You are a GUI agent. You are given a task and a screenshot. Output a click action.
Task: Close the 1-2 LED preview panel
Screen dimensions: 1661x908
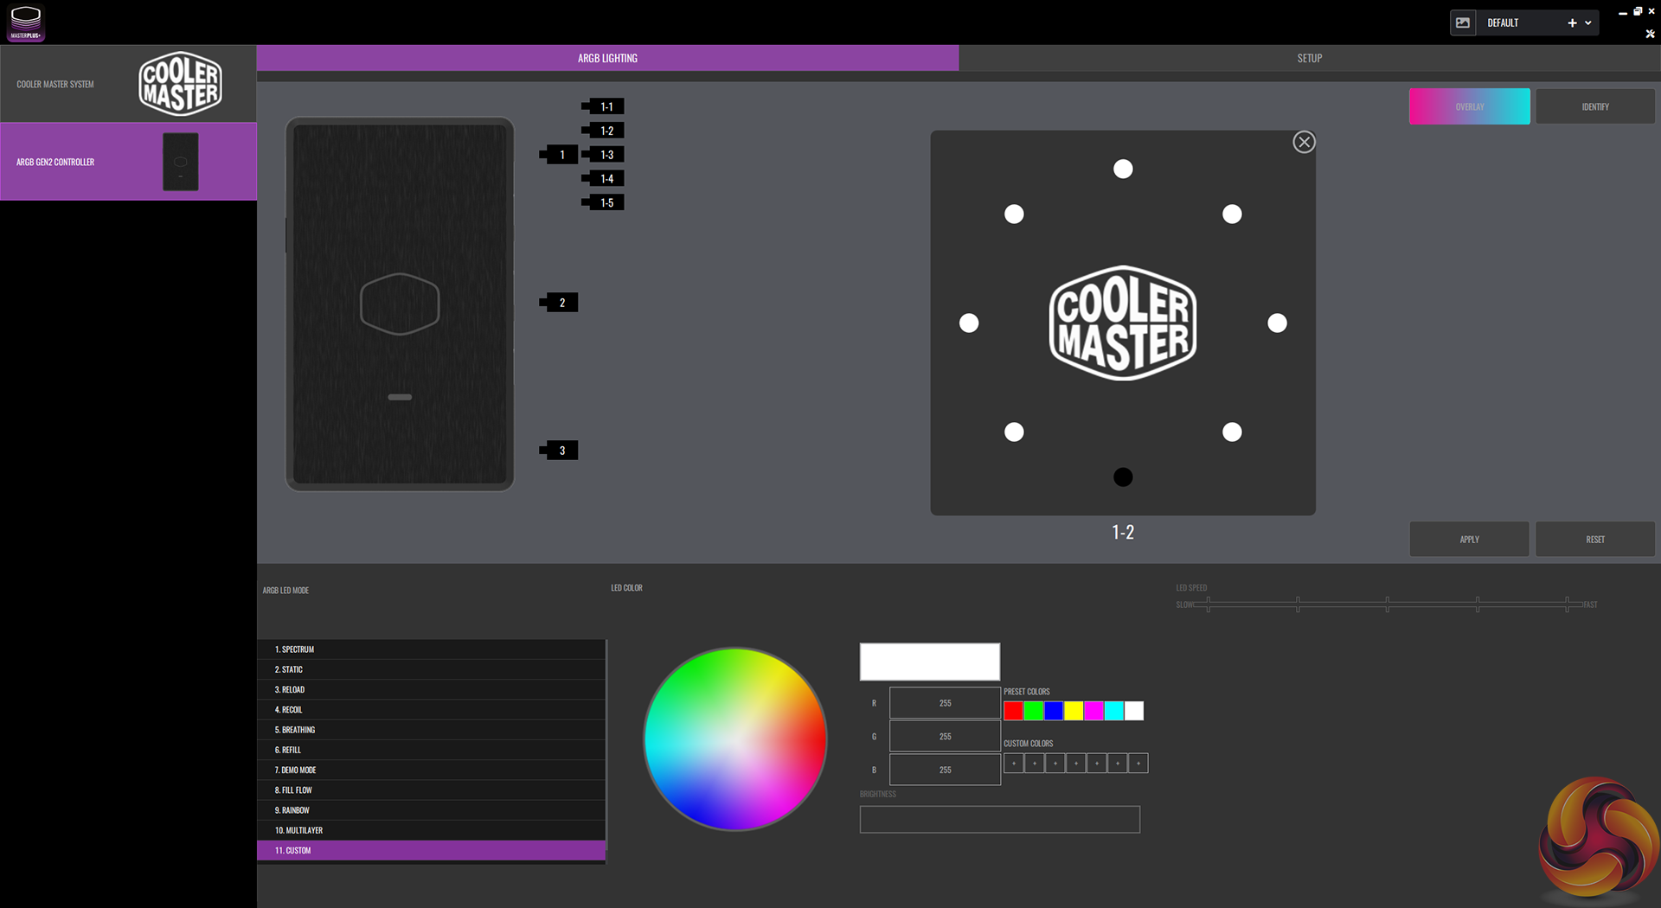(1304, 142)
